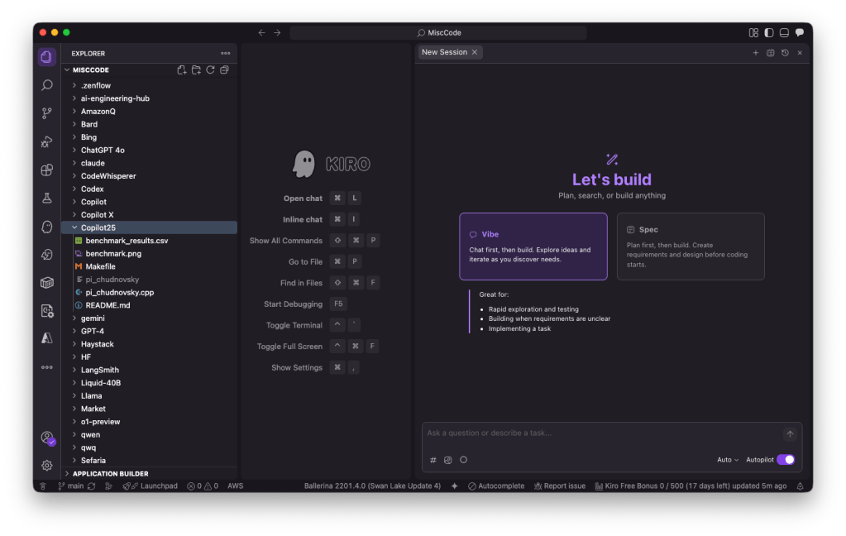Open the notifications bell in status bar
This screenshot has width=846, height=536.
801,486
